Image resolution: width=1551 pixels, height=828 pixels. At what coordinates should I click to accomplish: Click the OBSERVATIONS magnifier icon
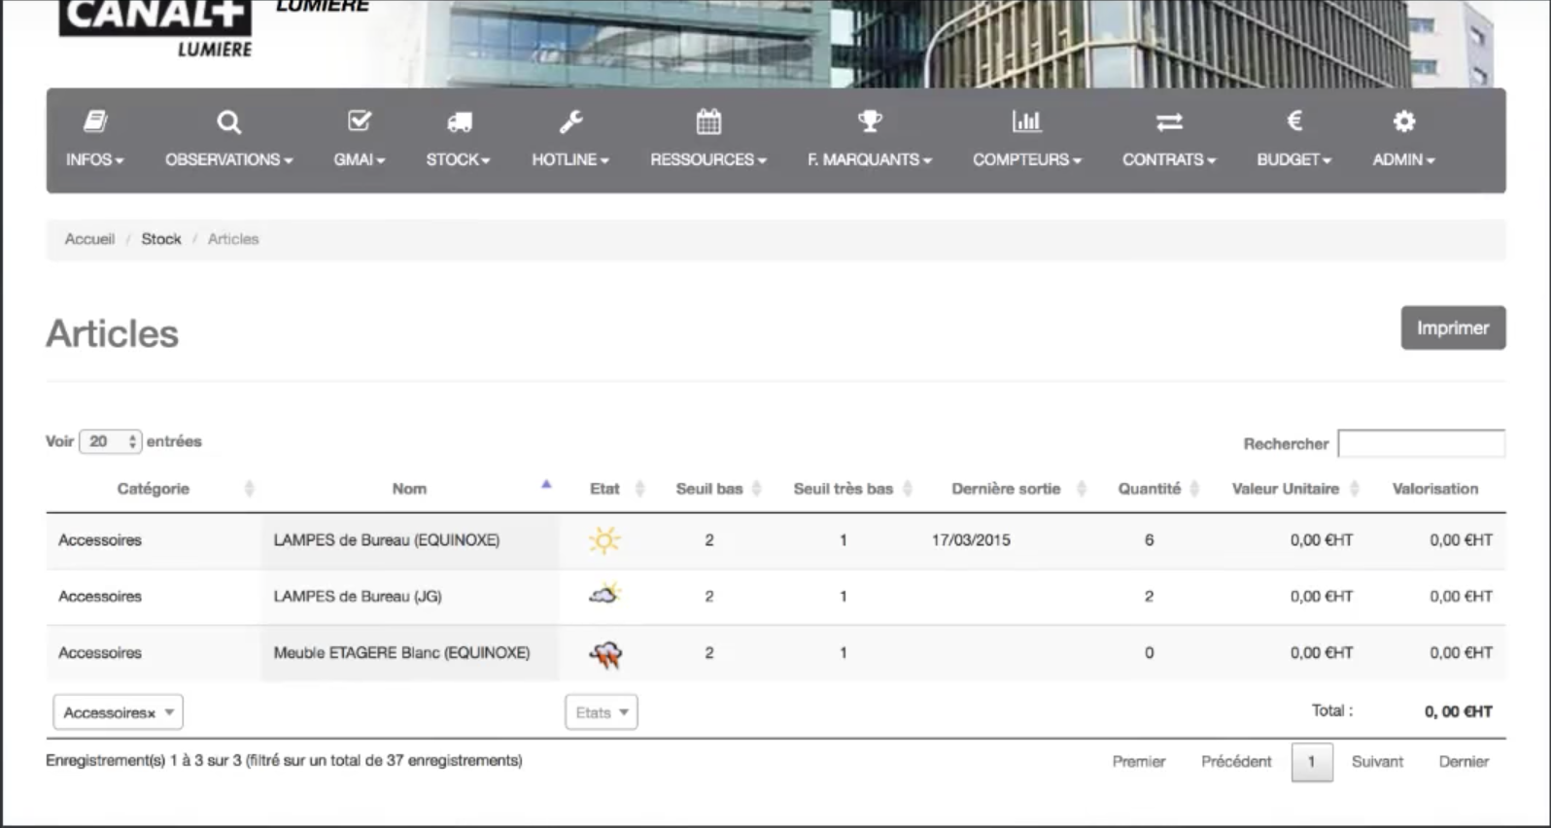coord(228,121)
